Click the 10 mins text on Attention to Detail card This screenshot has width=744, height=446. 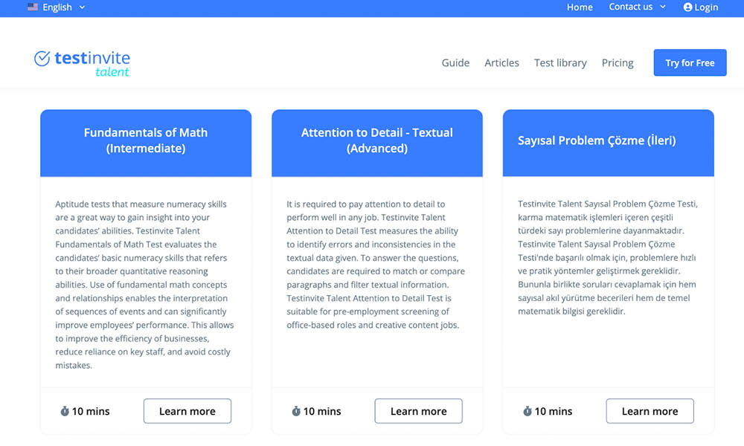pyautogui.click(x=322, y=411)
